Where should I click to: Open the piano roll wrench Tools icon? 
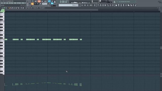3,8
